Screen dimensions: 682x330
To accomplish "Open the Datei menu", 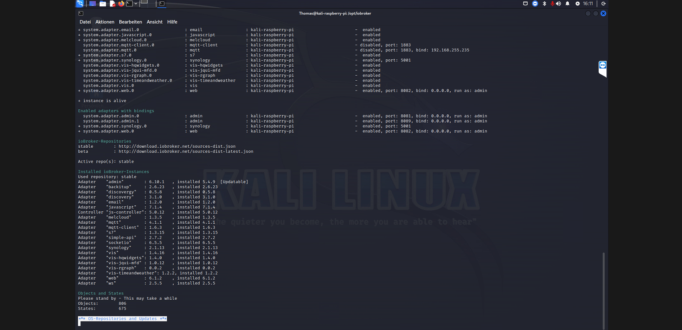I will 85,22.
